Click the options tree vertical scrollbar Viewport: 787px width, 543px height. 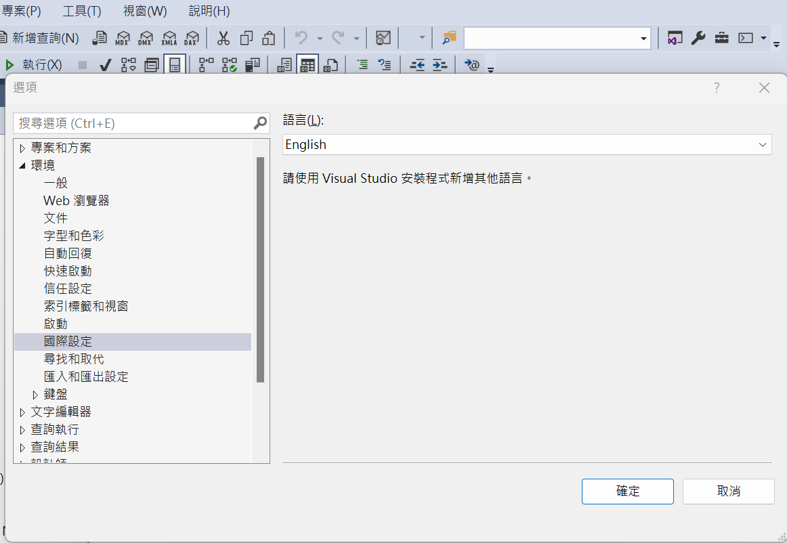pos(260,269)
